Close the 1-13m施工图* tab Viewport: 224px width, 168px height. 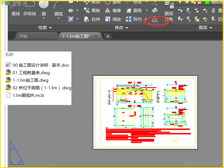[96, 36]
